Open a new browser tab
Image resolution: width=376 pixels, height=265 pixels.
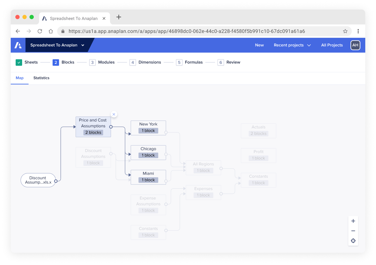tap(119, 17)
